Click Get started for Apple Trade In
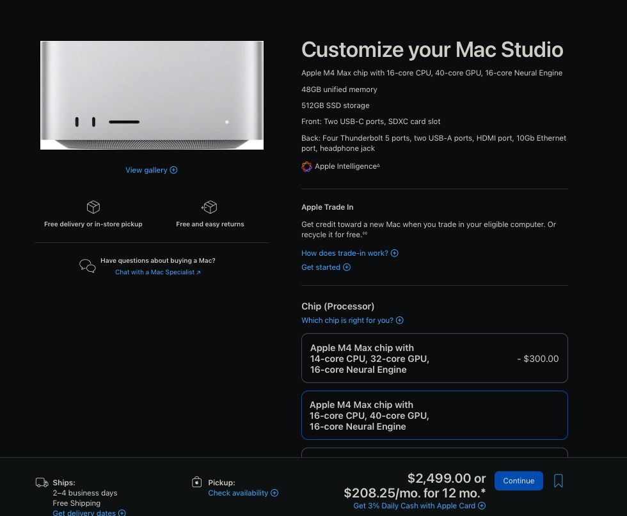The width and height of the screenshot is (627, 516). (326, 267)
